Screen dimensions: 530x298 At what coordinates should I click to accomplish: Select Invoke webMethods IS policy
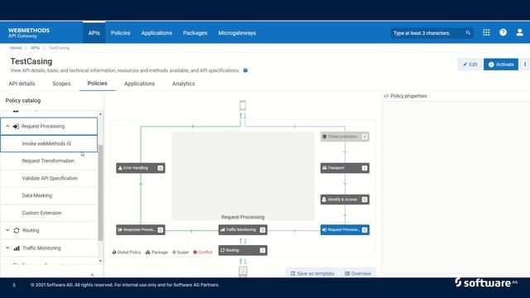[x=49, y=143]
